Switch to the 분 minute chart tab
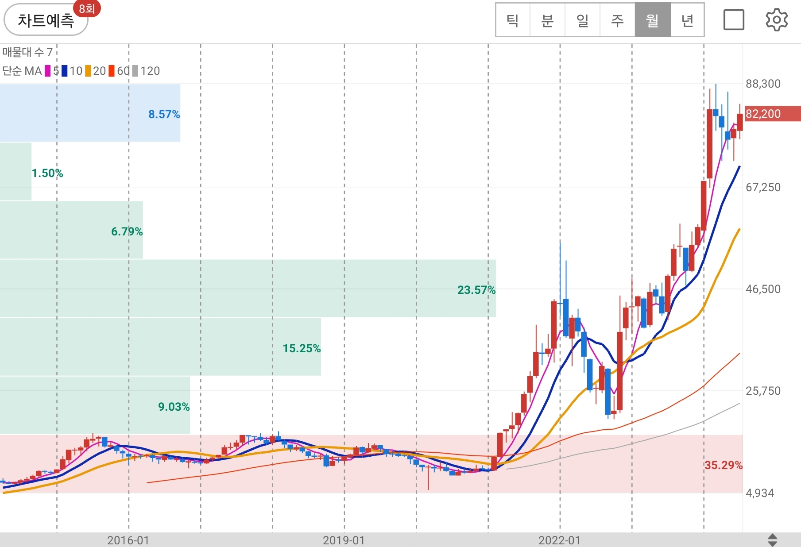 click(547, 20)
